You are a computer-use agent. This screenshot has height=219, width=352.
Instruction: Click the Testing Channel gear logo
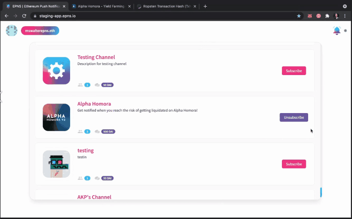click(x=56, y=71)
